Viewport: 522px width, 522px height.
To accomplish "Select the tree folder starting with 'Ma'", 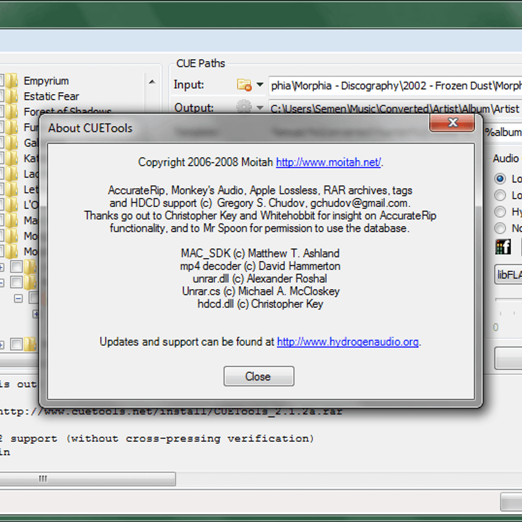I will coord(31,221).
